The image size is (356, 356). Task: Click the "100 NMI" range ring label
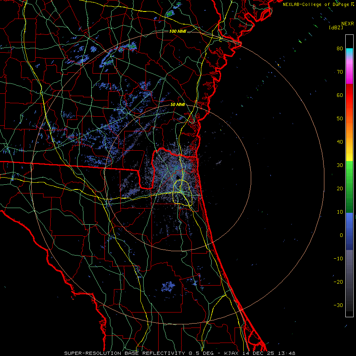178,31
